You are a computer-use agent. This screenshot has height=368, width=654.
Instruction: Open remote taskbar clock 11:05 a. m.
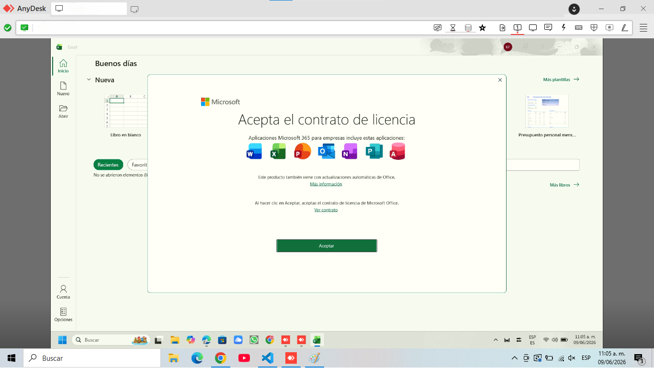(x=585, y=340)
